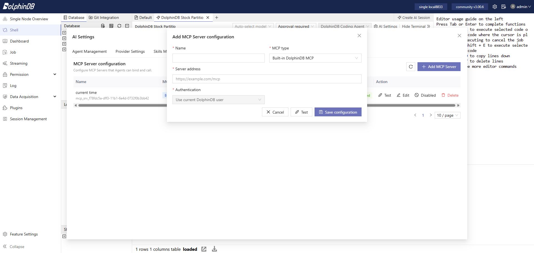The image size is (534, 253).
Task: Open the Provider Settings tab
Action: 130,51
